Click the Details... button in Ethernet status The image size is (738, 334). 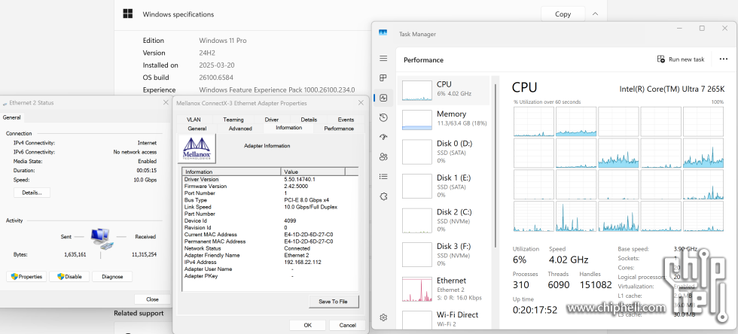[32, 193]
